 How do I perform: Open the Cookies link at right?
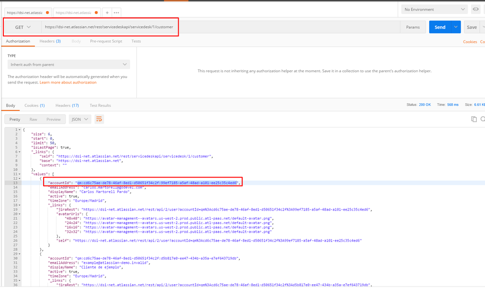click(470, 42)
